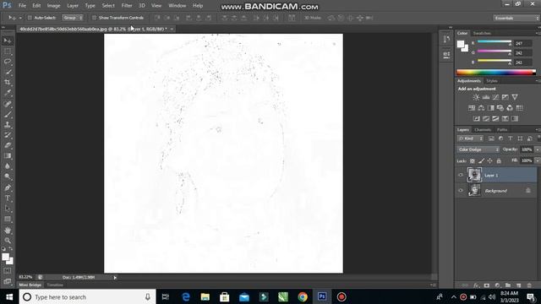
Task: Open the File menu
Action: tap(22, 6)
